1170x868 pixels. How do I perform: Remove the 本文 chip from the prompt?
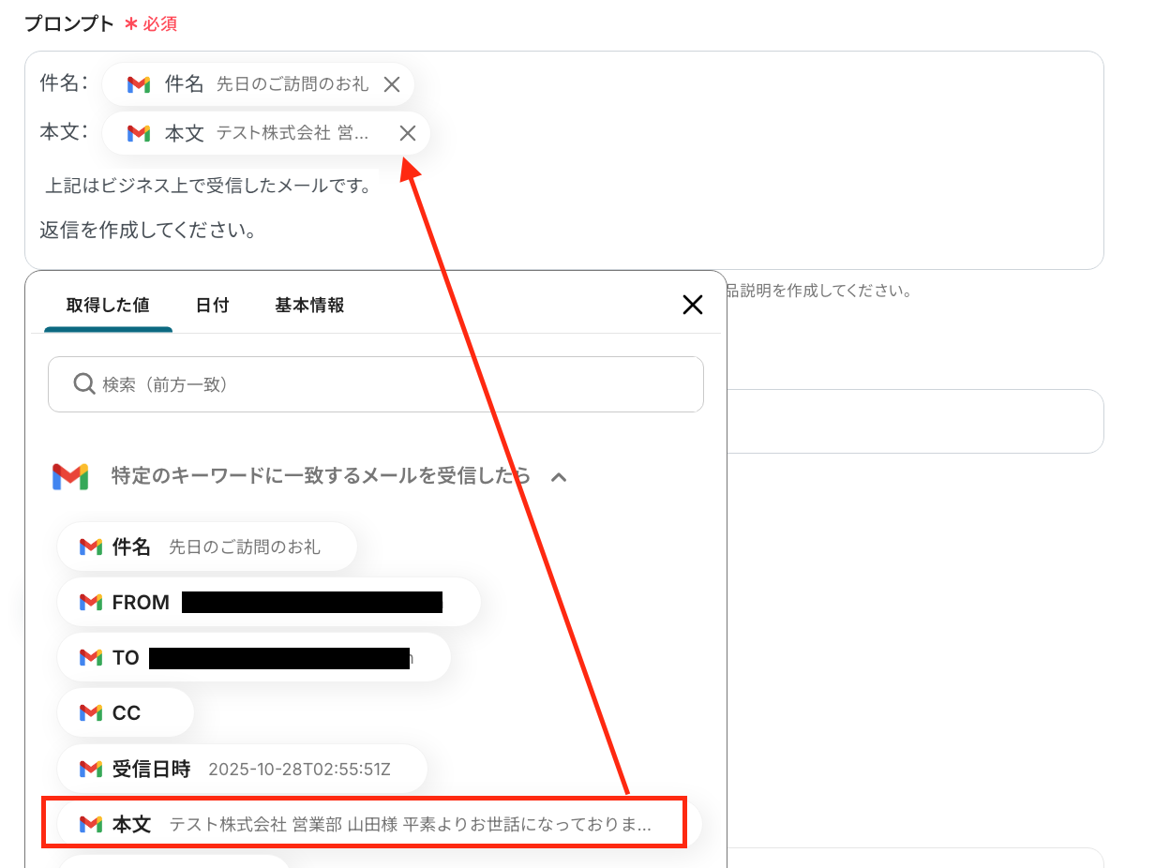pos(407,133)
